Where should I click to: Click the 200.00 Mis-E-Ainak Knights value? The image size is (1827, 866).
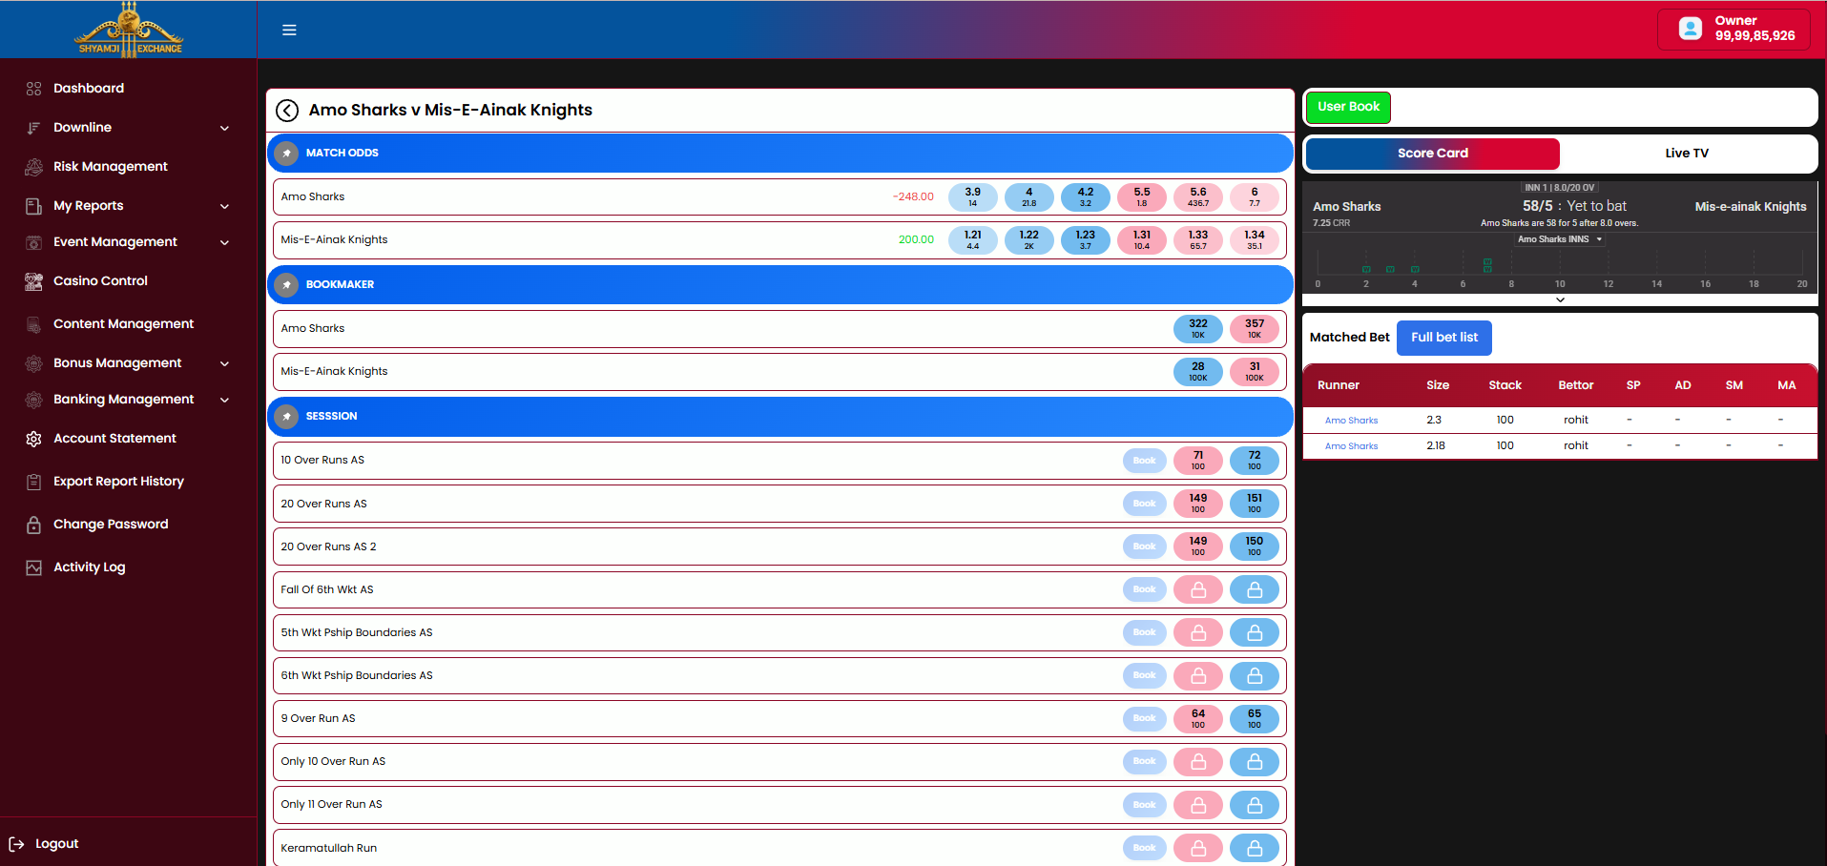coord(916,240)
